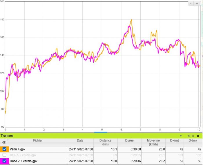Sort table by Fichier column header
This screenshot has width=203, height=165.
38,141
